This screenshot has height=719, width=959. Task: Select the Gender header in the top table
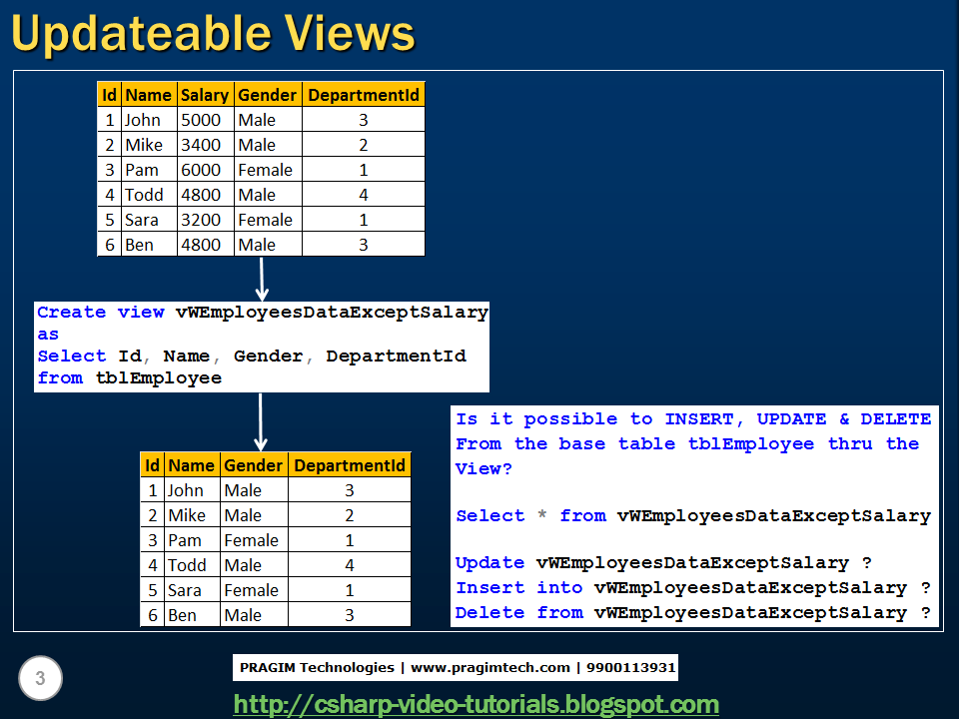(267, 94)
